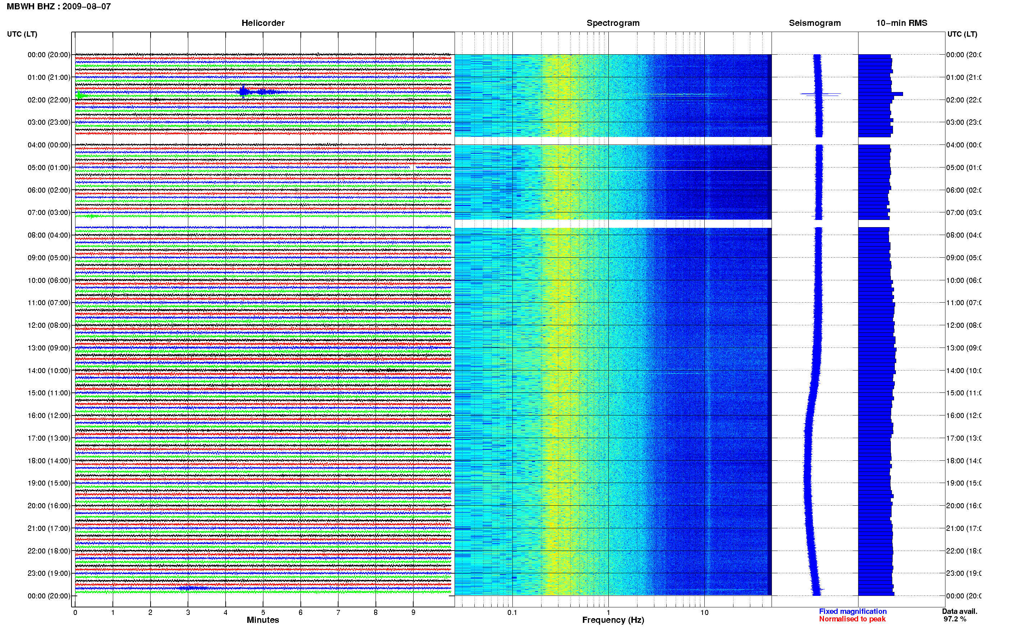Select the Spectrogram panel heading
The image size is (1022, 639).
point(613,23)
